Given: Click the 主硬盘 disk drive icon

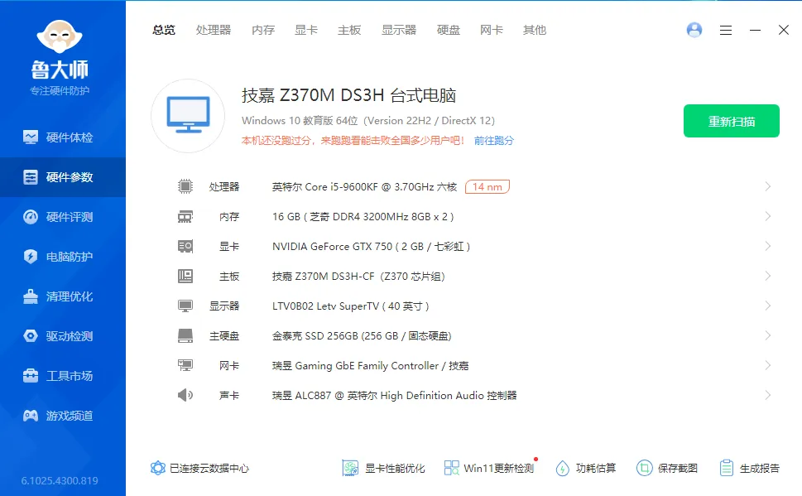Looking at the screenshot, I should pyautogui.click(x=185, y=336).
